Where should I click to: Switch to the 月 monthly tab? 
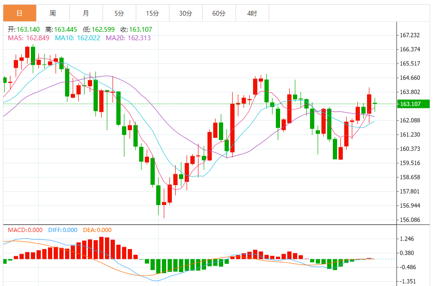point(86,13)
